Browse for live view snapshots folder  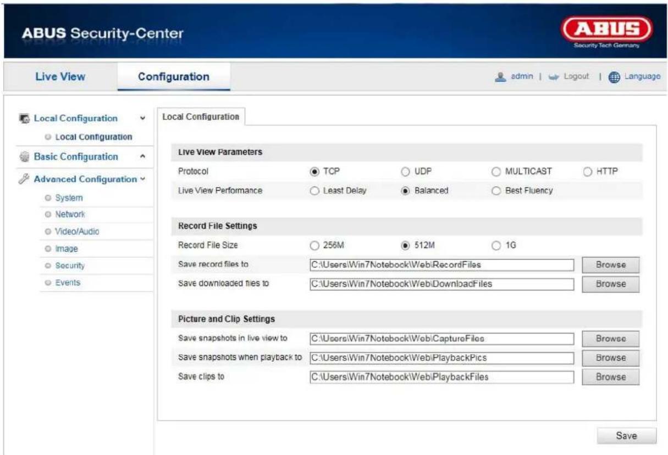[611, 339]
